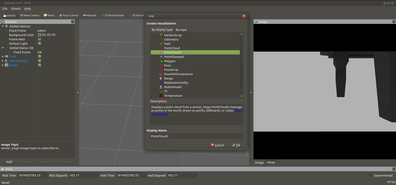Image resolution: width=396 pixels, height=185 pixels.
Task: Disable the RobotModel display checkbox
Action: pyautogui.click(x=40, y=61)
